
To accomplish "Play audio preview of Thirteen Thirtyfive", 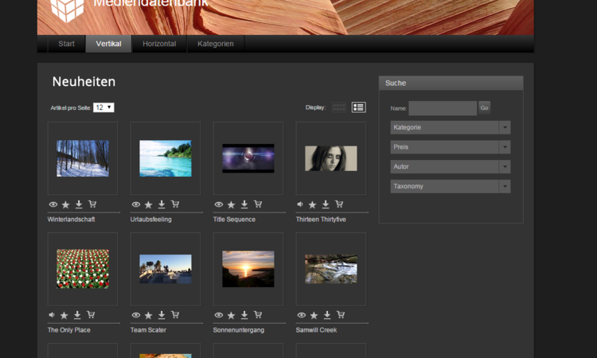I will coord(300,204).
